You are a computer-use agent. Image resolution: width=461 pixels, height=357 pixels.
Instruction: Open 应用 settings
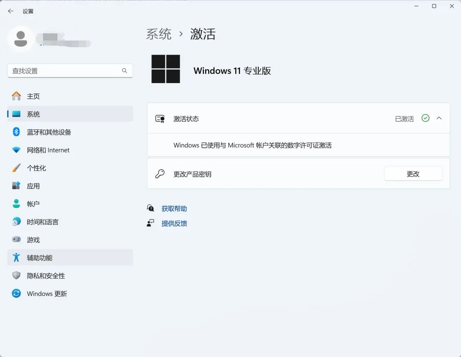click(x=70, y=186)
